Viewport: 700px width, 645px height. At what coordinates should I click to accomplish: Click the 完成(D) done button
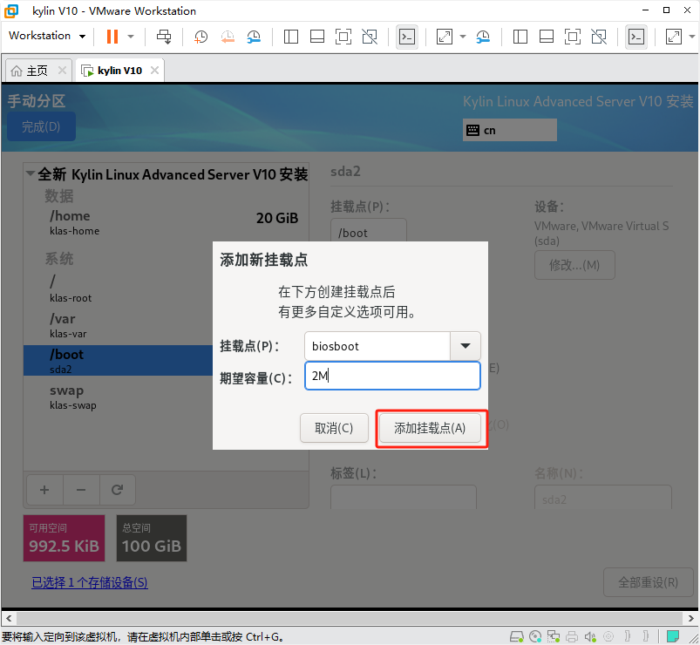(x=41, y=126)
